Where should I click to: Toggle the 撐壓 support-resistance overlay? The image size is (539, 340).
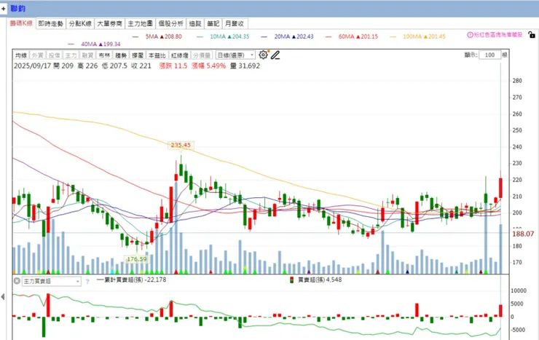[x=138, y=55]
